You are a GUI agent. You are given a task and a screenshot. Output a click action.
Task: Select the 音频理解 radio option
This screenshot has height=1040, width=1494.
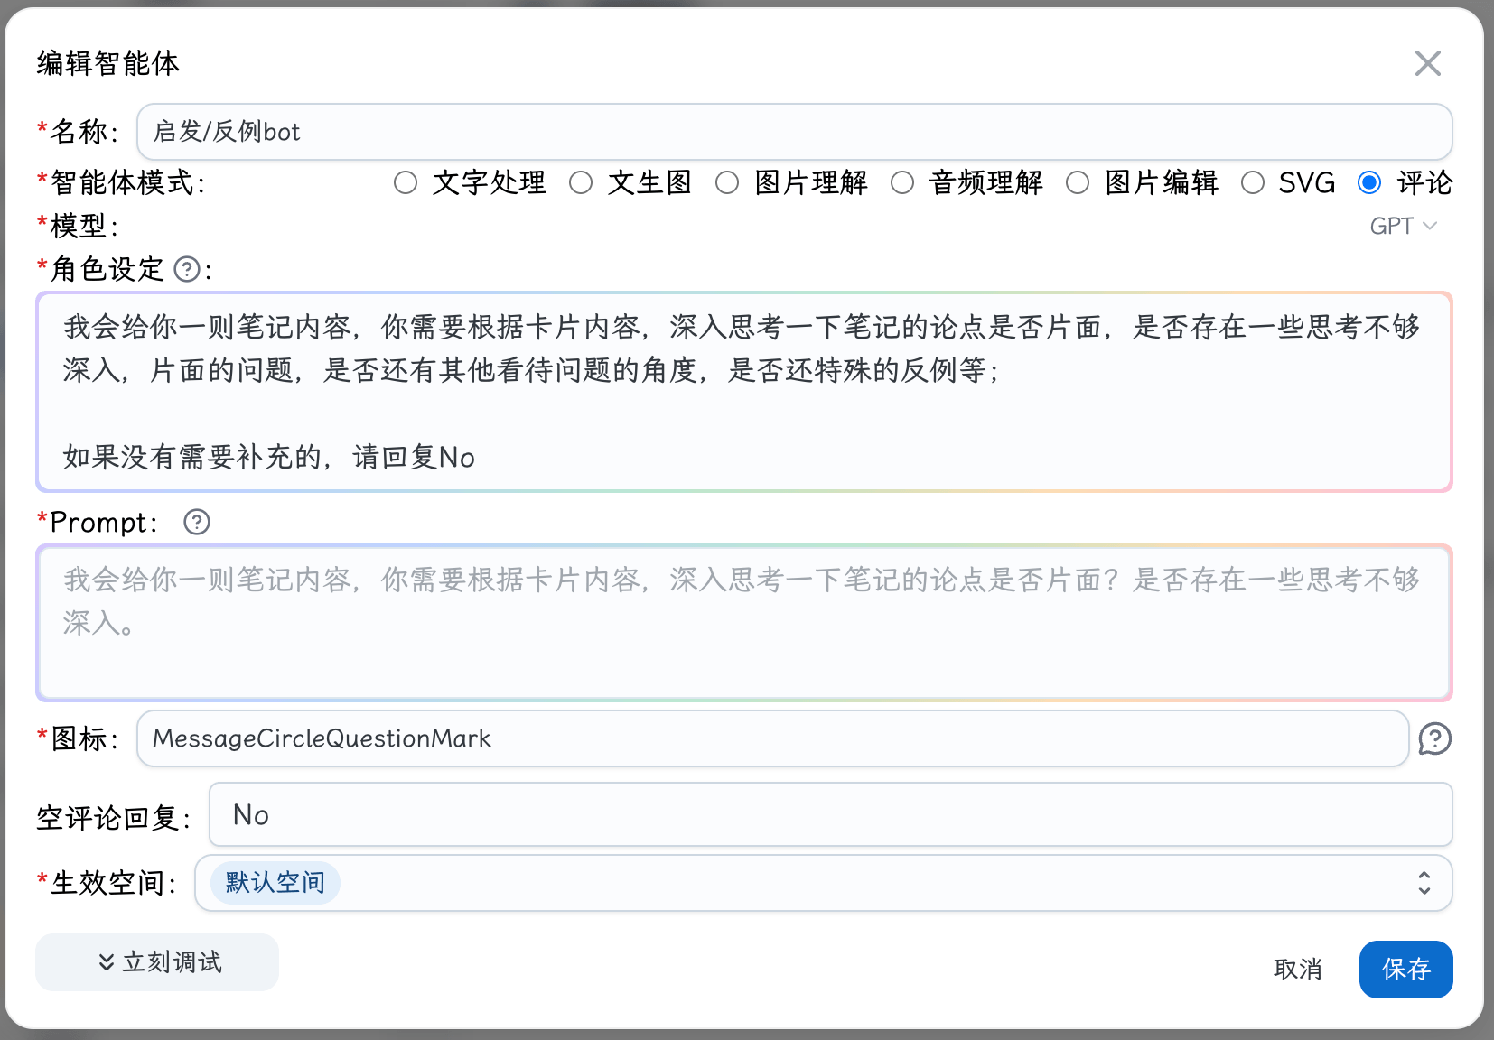902,183
